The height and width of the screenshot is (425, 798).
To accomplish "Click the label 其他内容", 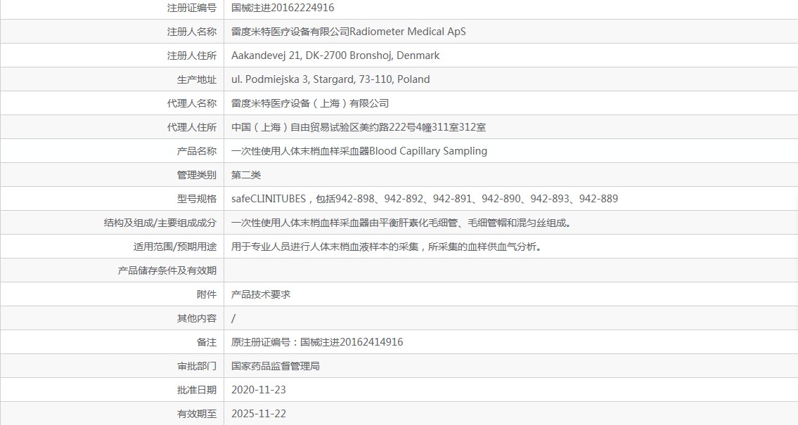I will pos(197,318).
